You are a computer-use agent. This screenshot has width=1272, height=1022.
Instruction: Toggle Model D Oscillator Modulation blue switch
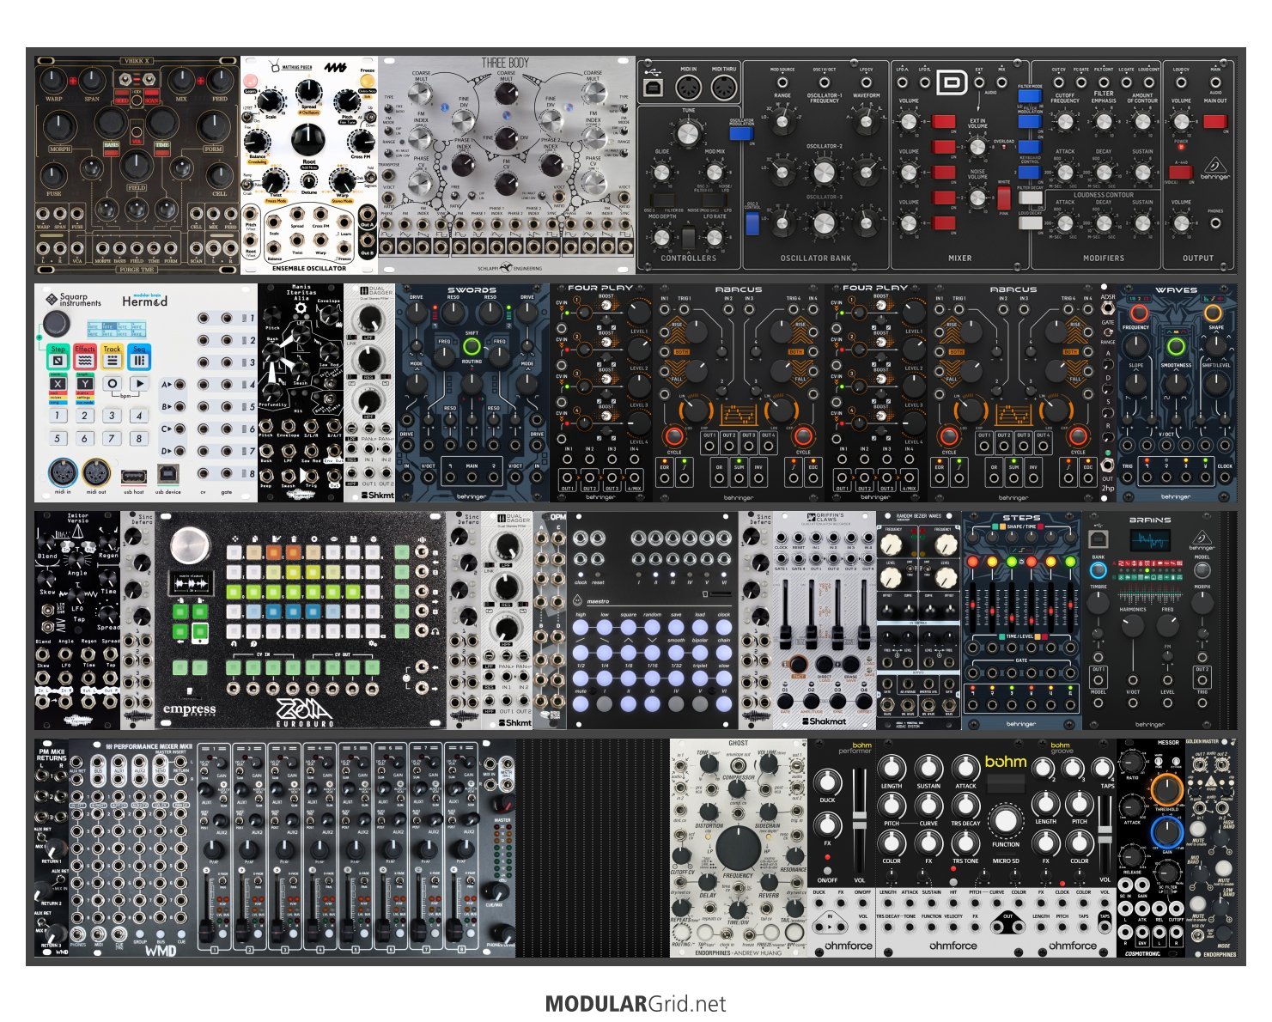click(x=741, y=133)
